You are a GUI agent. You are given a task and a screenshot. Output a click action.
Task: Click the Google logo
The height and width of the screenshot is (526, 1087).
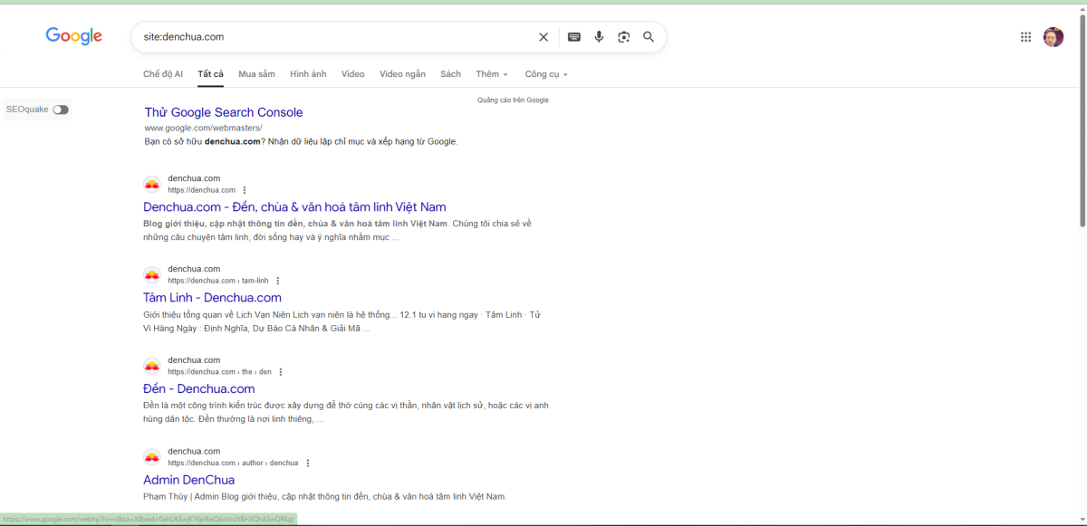click(x=74, y=36)
